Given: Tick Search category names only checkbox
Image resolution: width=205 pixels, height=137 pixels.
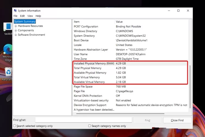Looking at the screenshot, I should pos(90,126).
